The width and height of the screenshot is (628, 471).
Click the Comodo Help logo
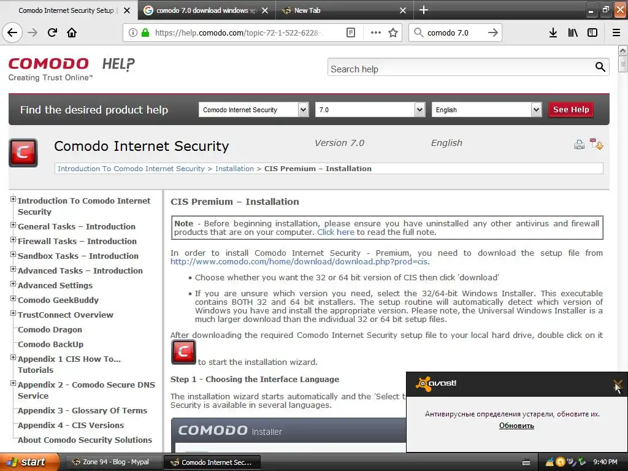(x=72, y=69)
